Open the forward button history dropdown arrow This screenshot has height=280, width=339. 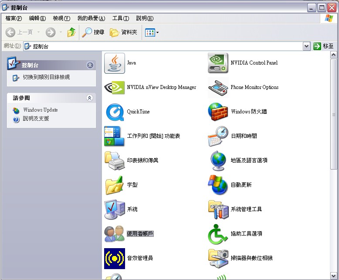pos(61,32)
